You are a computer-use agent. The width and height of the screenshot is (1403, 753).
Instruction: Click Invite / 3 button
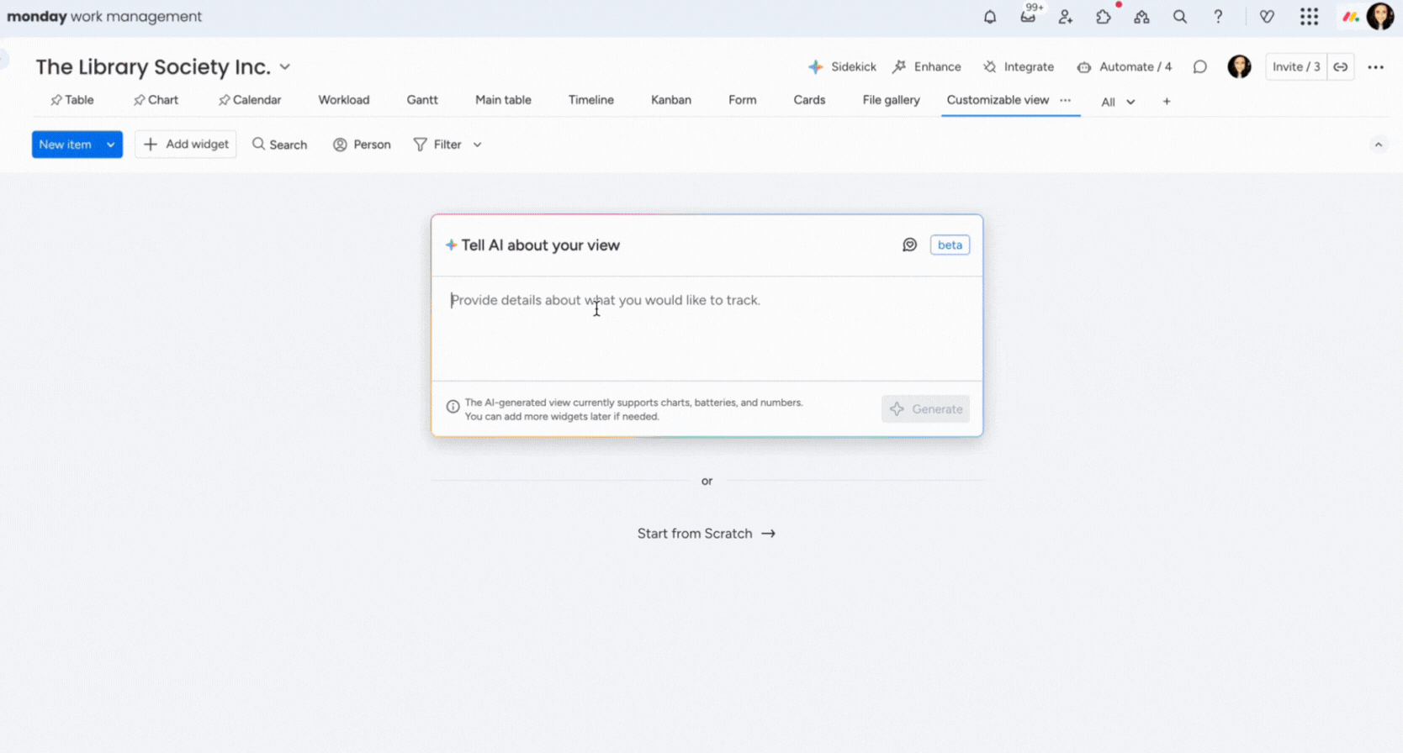pyautogui.click(x=1296, y=67)
